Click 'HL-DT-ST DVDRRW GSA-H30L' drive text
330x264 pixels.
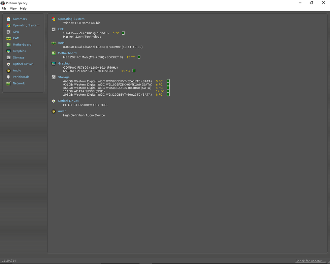86,105
